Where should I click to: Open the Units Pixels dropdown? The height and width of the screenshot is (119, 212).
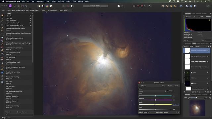68,10
